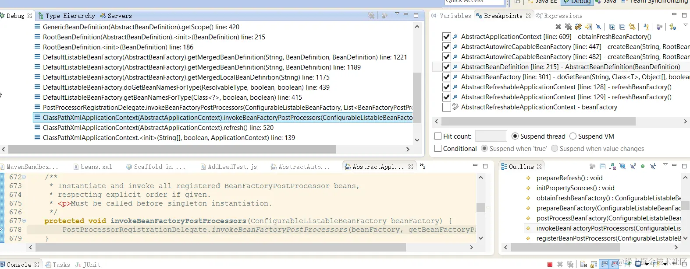Uncheck AbstractRefreshableApplicationContext line 128 breakpoint
The image size is (690, 269).
click(x=447, y=87)
